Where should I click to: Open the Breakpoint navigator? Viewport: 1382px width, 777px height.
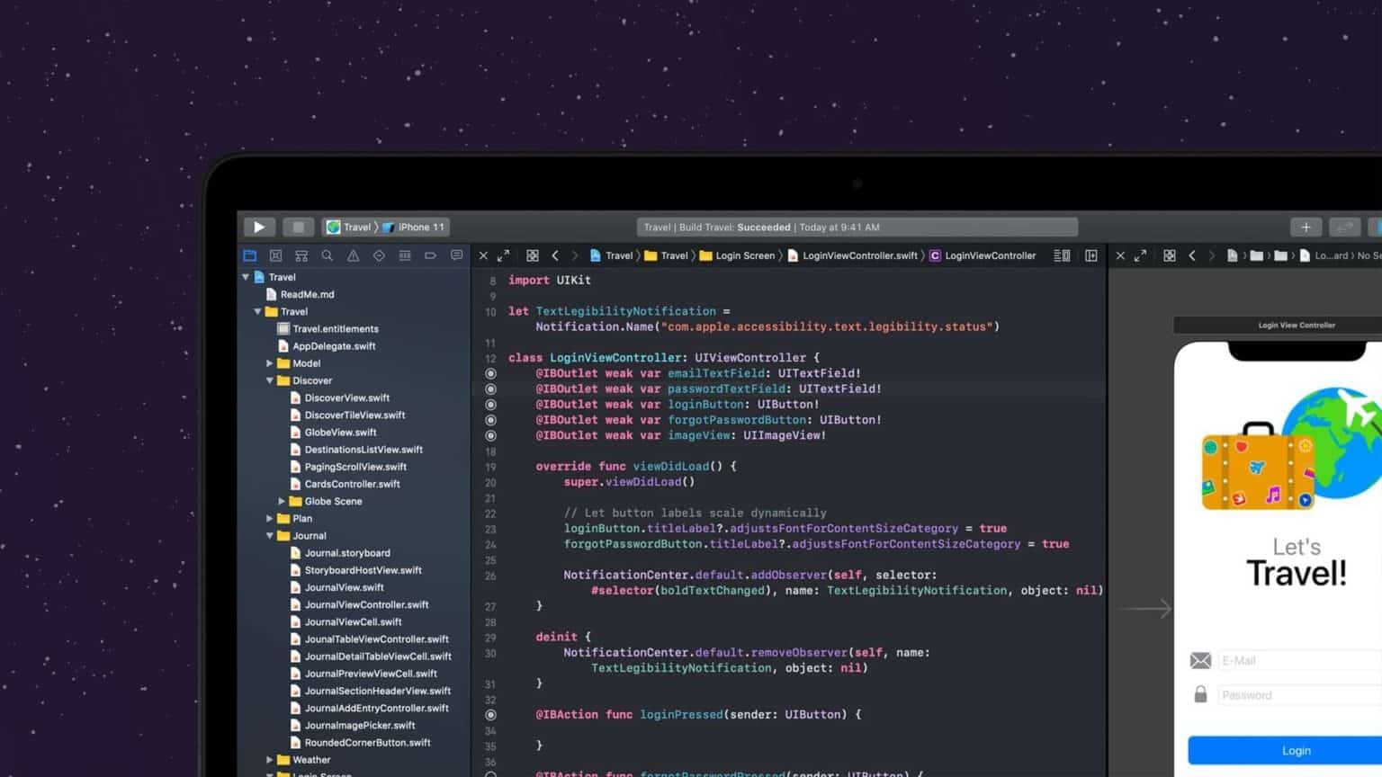point(430,256)
